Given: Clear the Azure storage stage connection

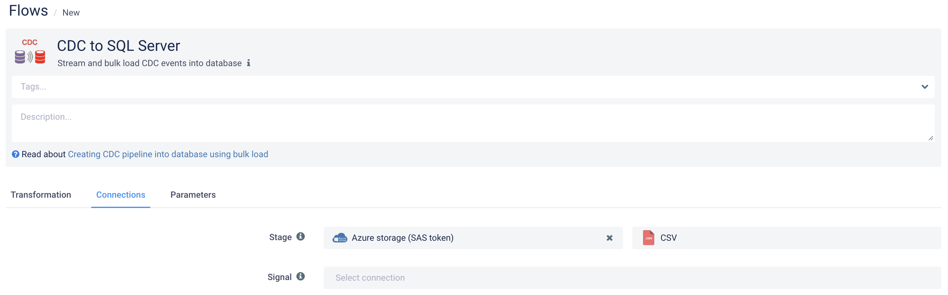Looking at the screenshot, I should tap(609, 238).
